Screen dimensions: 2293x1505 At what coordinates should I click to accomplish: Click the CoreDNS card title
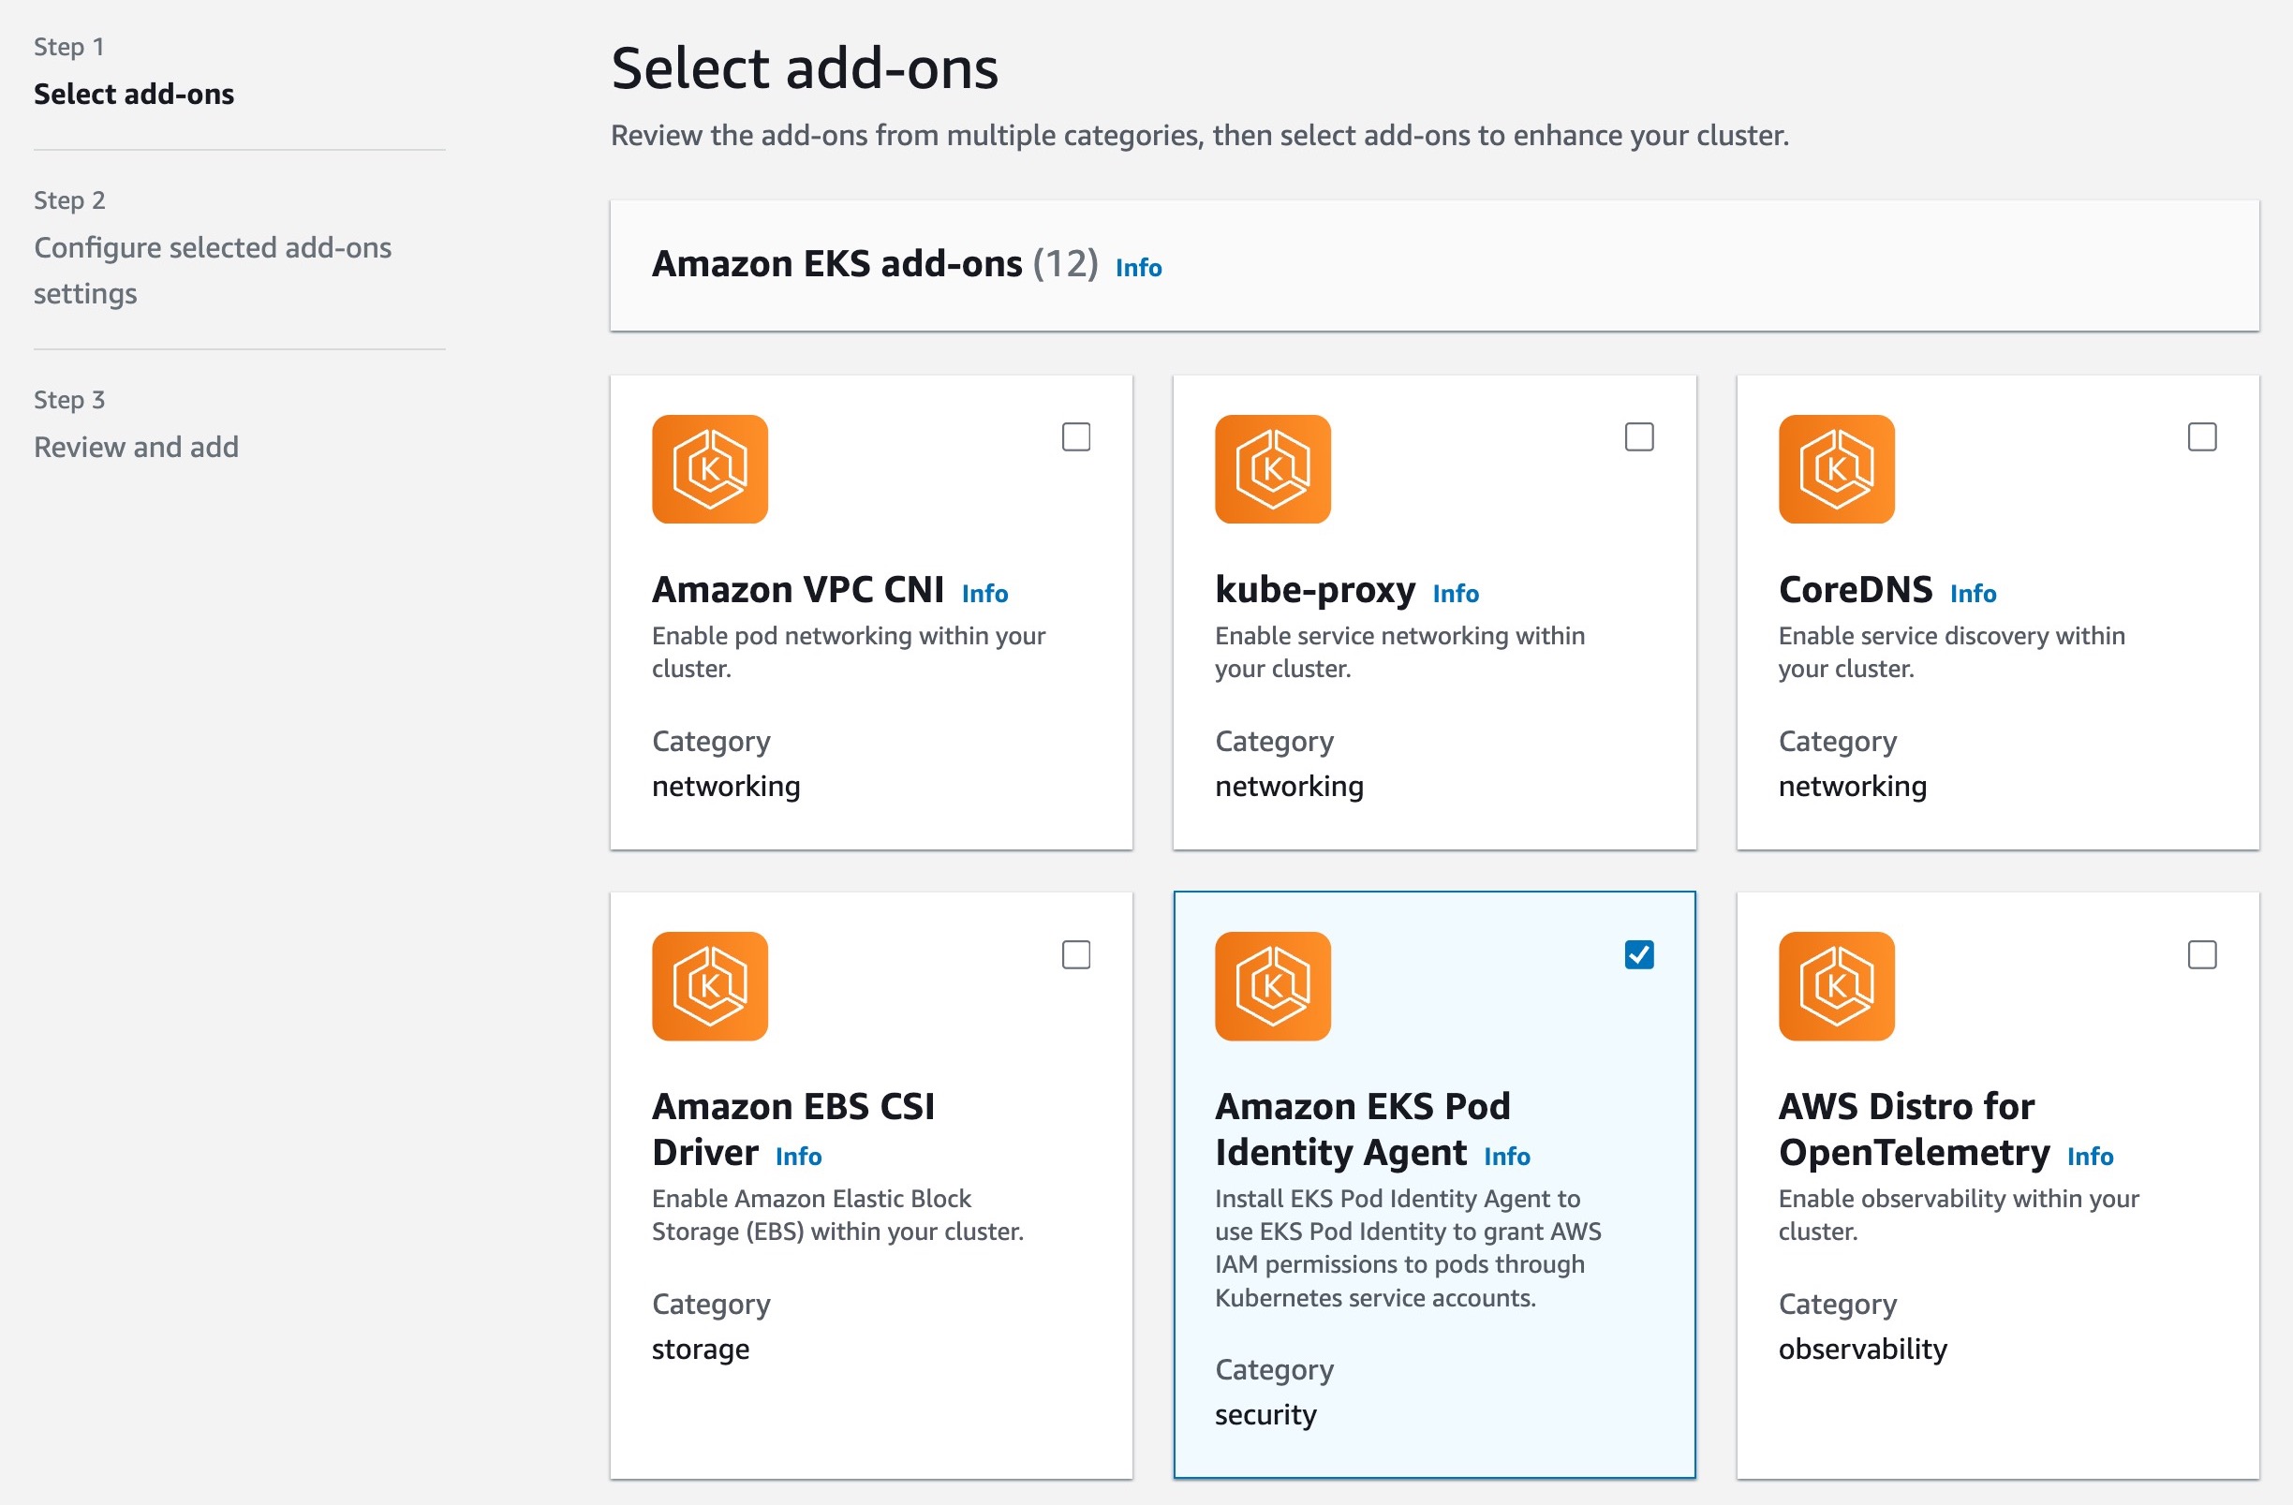(1856, 589)
